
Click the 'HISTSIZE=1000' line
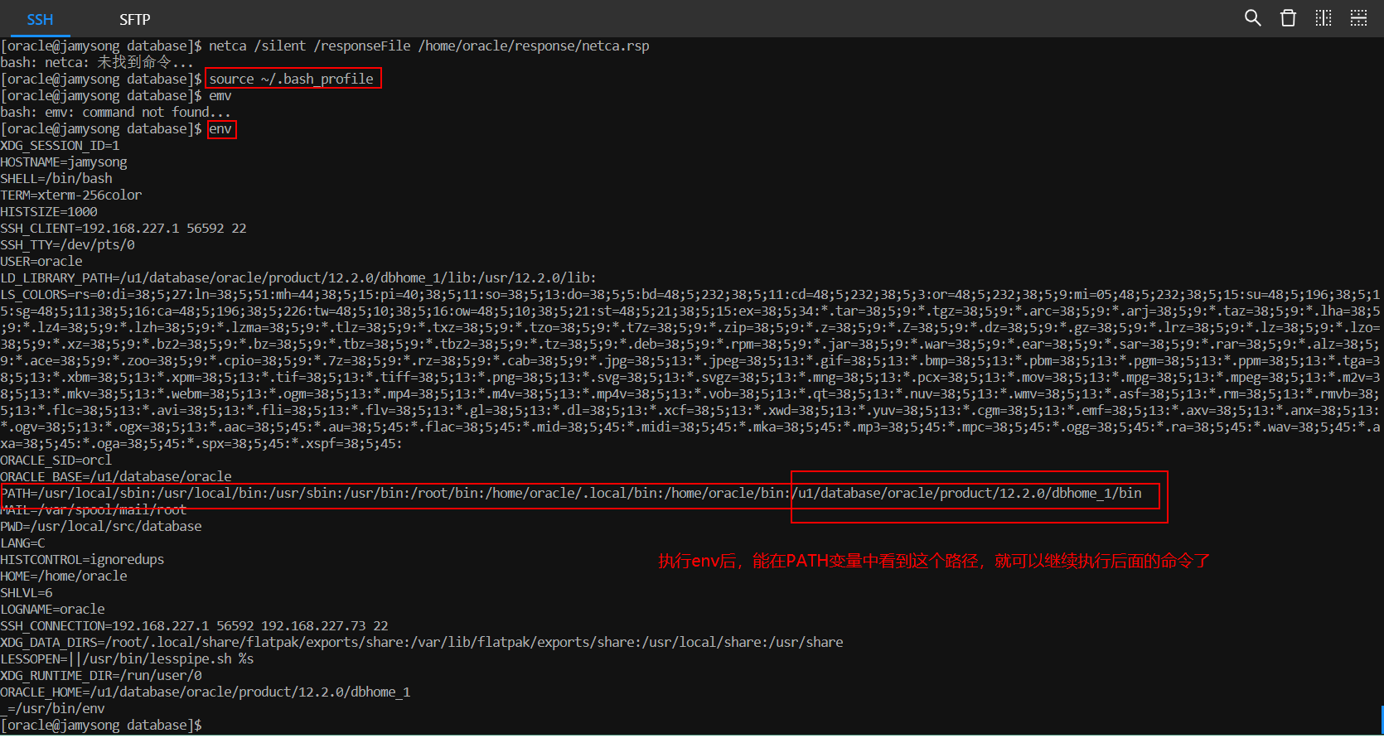[x=49, y=212]
